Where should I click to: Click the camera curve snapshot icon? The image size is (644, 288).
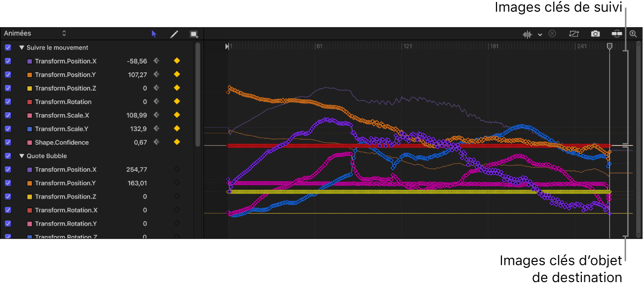click(x=596, y=34)
